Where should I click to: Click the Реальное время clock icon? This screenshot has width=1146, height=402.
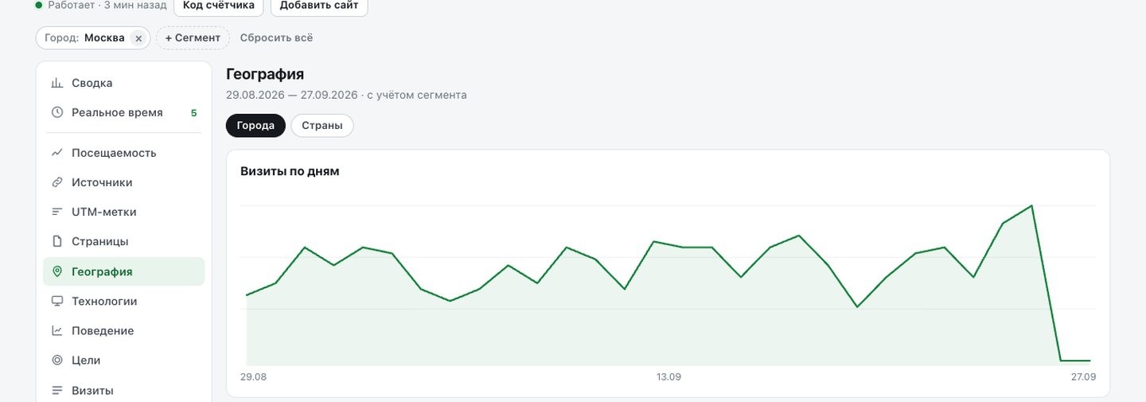pos(57,112)
